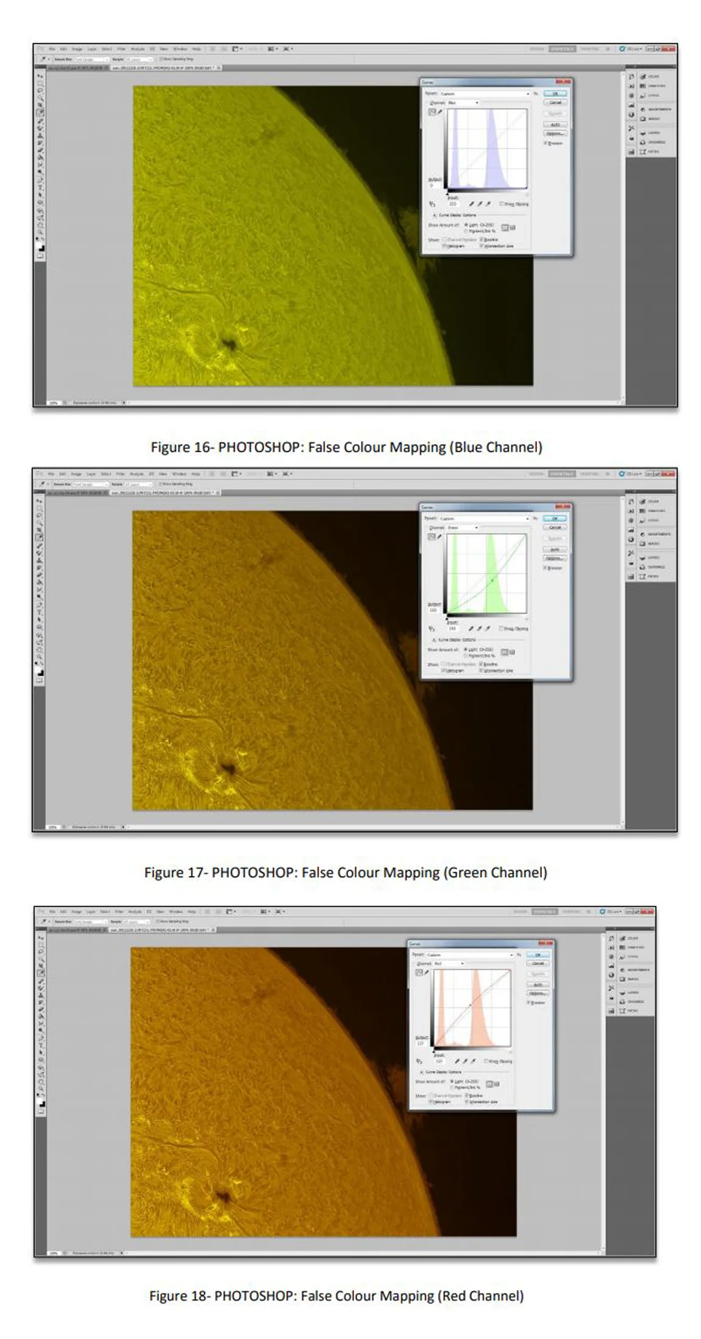Screen dimensions: 701x1339
Task: Click OK in the Green channel Curves dialog
Action: [555, 519]
